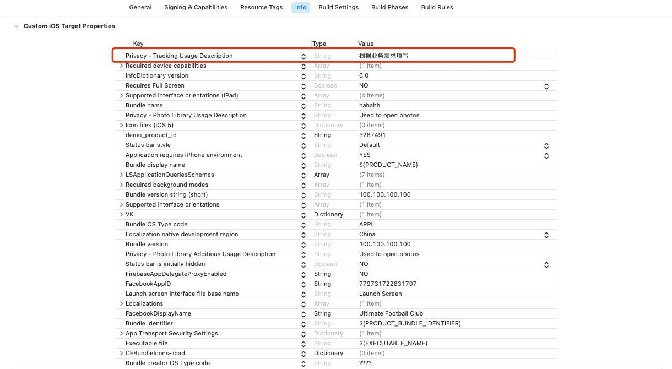Select Dictionary type of VK row

pos(328,214)
